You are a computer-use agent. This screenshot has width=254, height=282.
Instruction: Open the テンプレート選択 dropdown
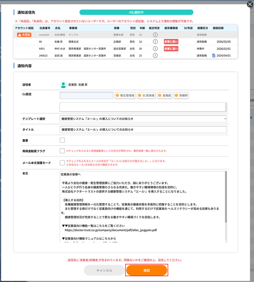tap(143, 119)
